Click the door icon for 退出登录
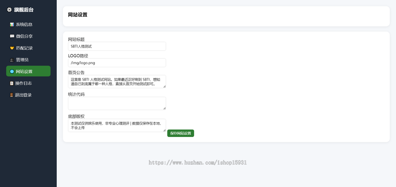This screenshot has width=396, height=187. (12, 95)
